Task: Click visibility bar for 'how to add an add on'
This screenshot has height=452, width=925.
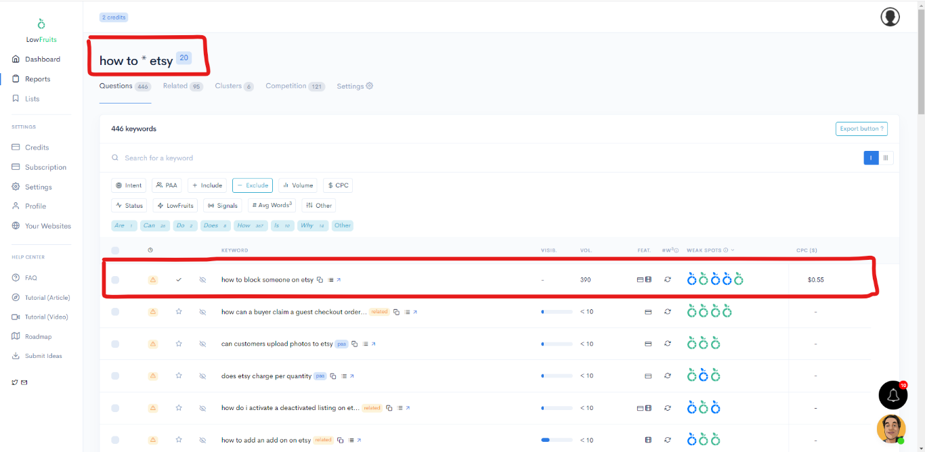Action: pos(557,440)
